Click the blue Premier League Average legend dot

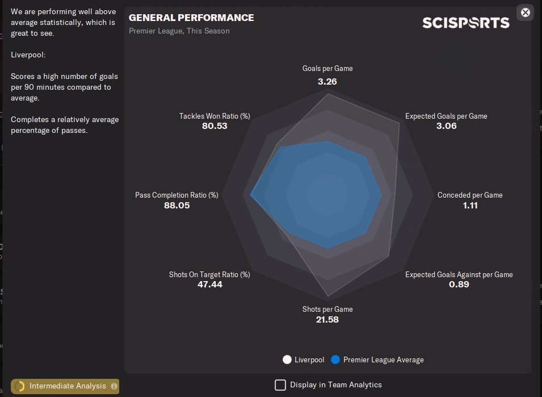click(335, 360)
